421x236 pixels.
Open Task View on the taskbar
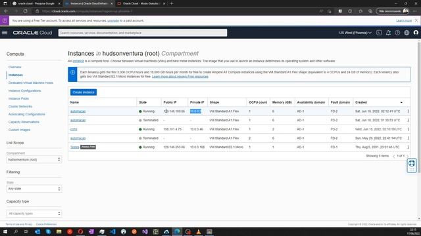point(26,231)
